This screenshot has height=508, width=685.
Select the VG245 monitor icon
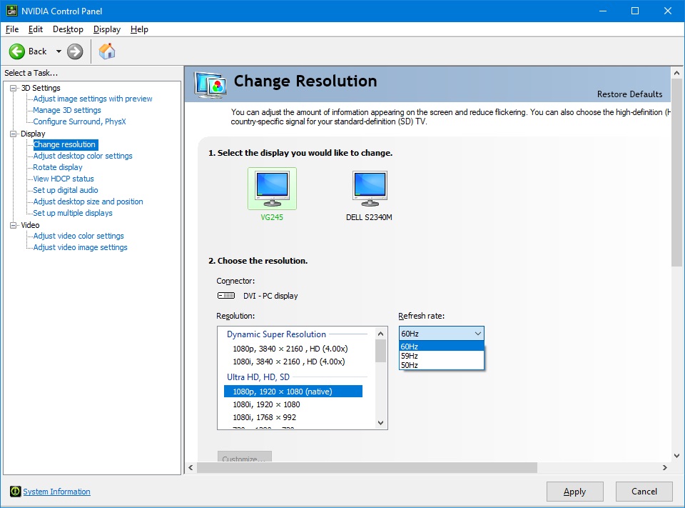click(272, 188)
